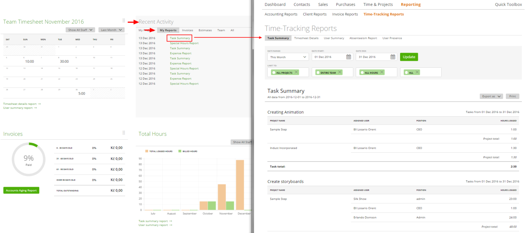Image resolution: width=530 pixels, height=233 pixels.
Task: Open the Date Start calendar picker icon
Action: 349,57
